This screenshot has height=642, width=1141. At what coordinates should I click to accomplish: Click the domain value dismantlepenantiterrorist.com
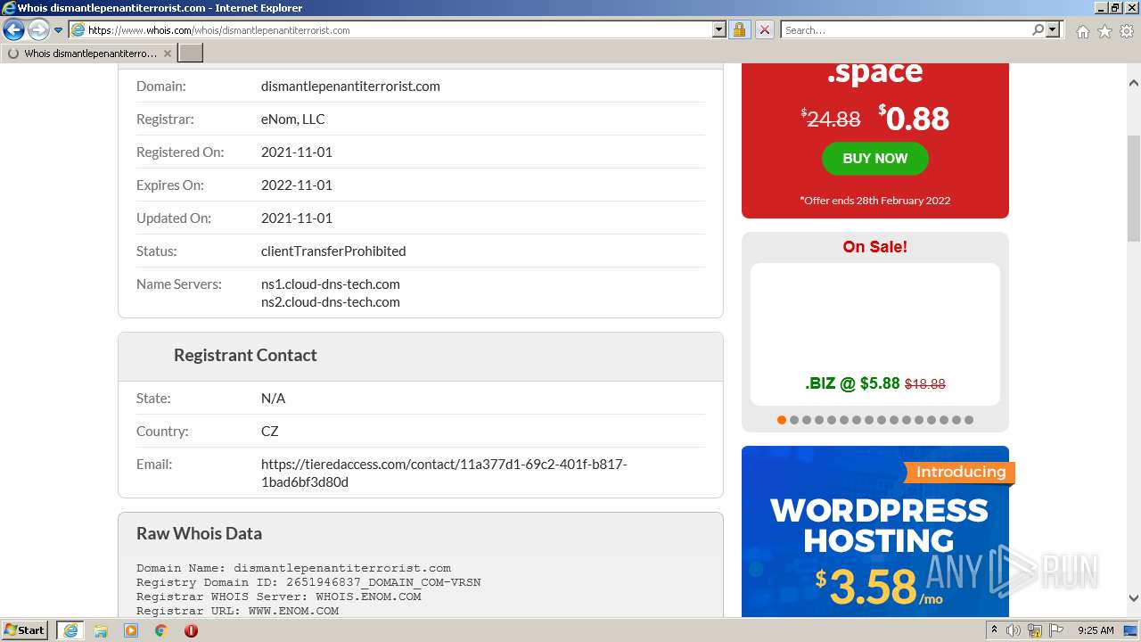coord(350,86)
